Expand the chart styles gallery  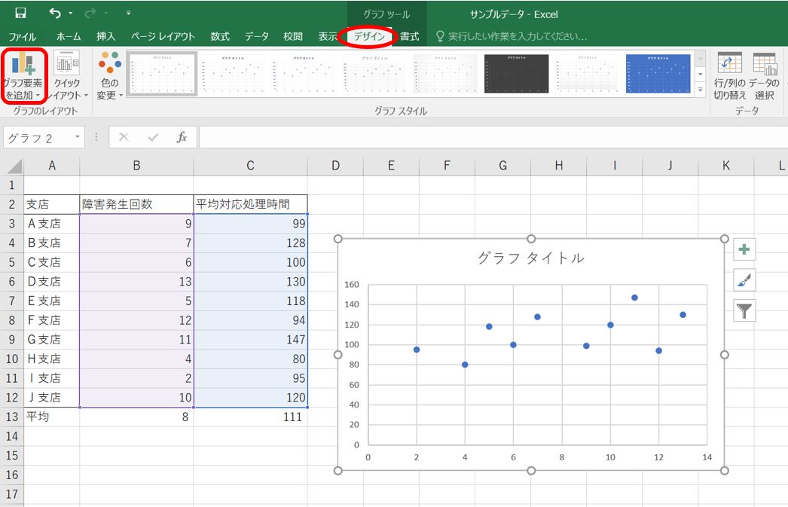(x=701, y=90)
